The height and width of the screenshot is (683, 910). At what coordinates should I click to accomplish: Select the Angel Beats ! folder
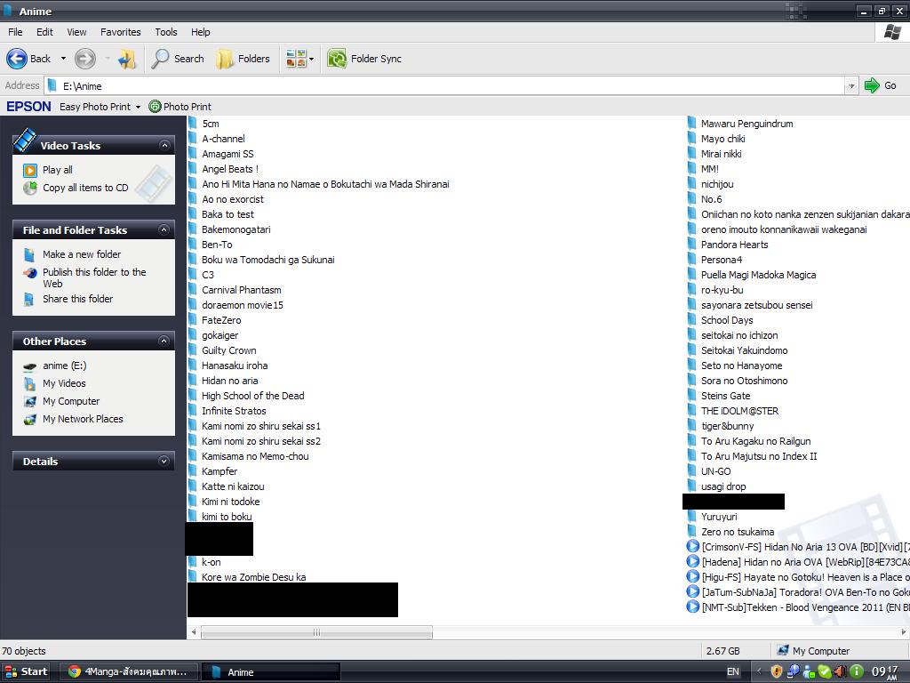pos(223,169)
